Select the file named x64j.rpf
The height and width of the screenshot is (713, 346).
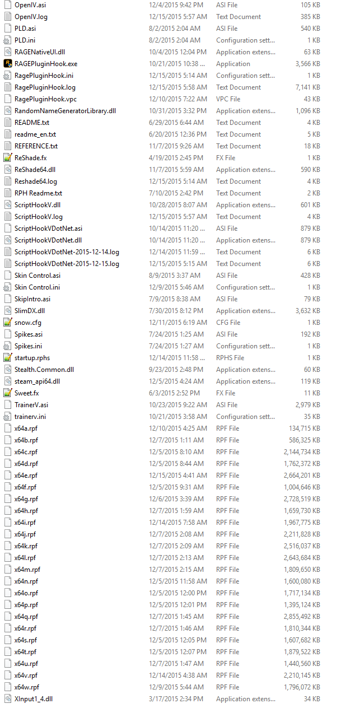25,534
